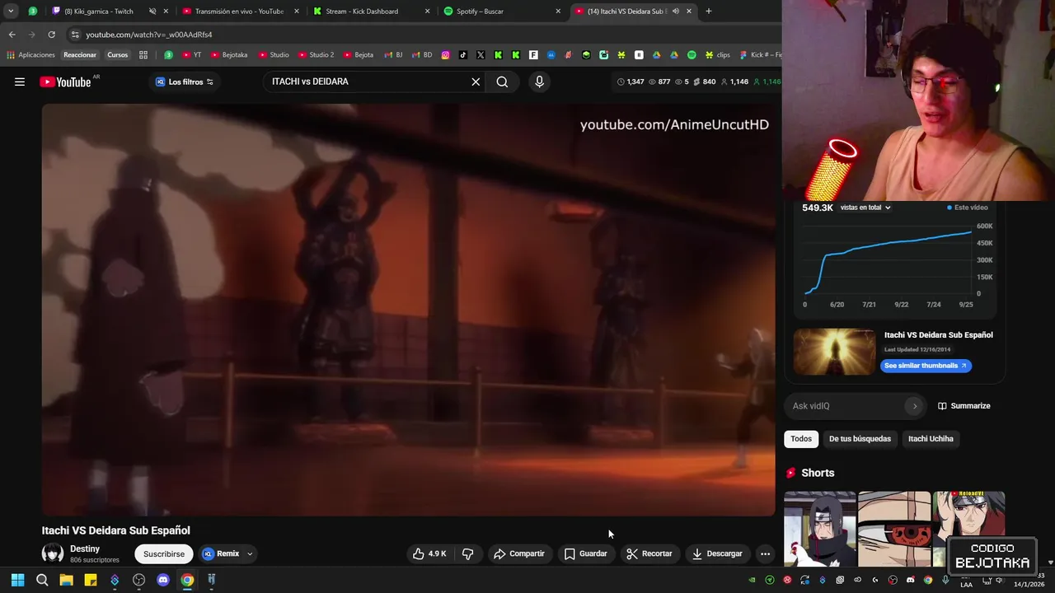This screenshot has width=1055, height=593.
Task: Open Sticky Notes from the taskbar
Action: pos(91,580)
